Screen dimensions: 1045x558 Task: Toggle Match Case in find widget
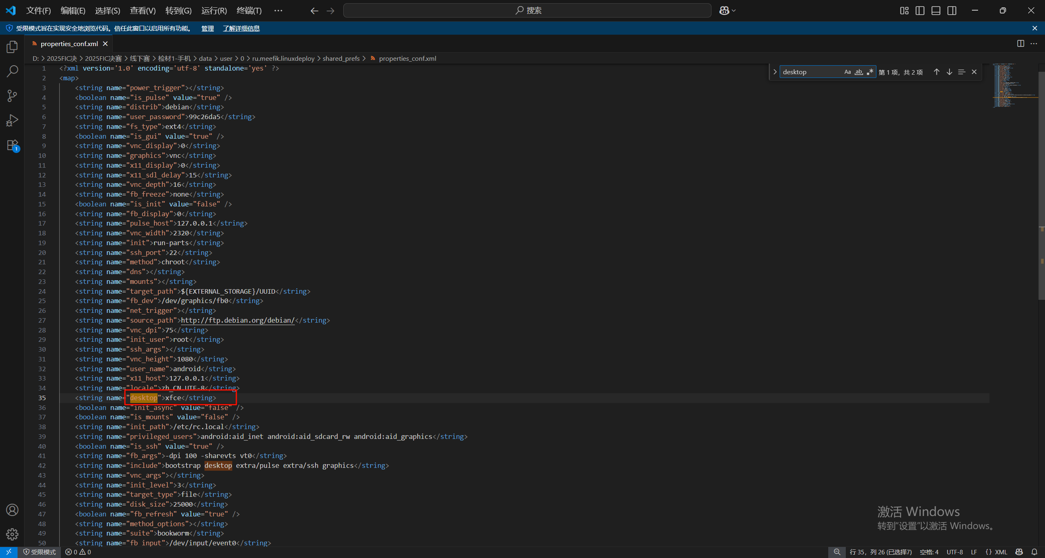point(847,72)
